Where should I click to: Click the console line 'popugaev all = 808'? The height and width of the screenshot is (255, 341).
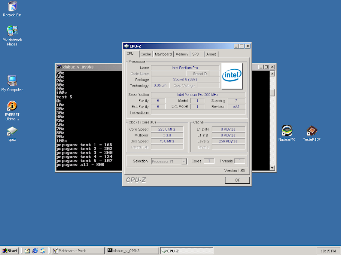click(80, 165)
